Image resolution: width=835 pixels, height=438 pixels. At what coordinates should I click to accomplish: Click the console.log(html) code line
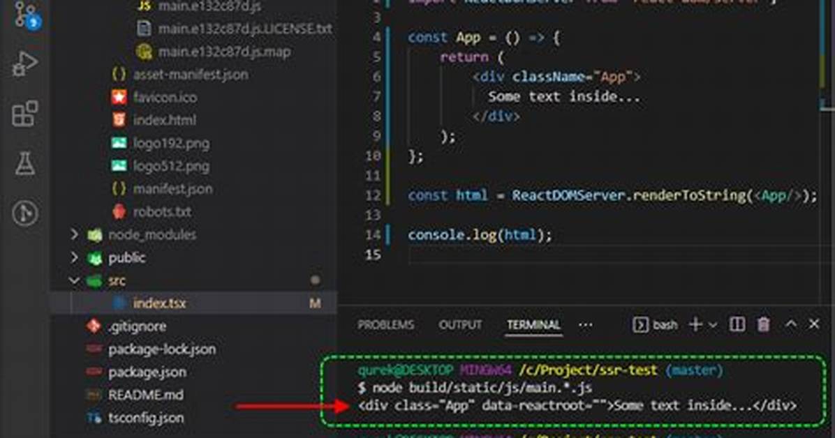point(480,235)
